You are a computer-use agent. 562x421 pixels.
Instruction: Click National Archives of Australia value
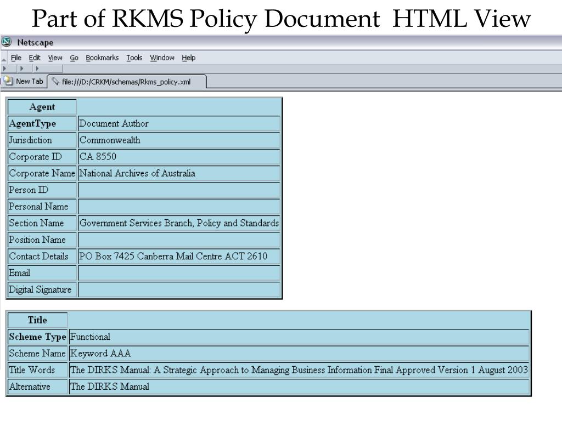point(137,173)
